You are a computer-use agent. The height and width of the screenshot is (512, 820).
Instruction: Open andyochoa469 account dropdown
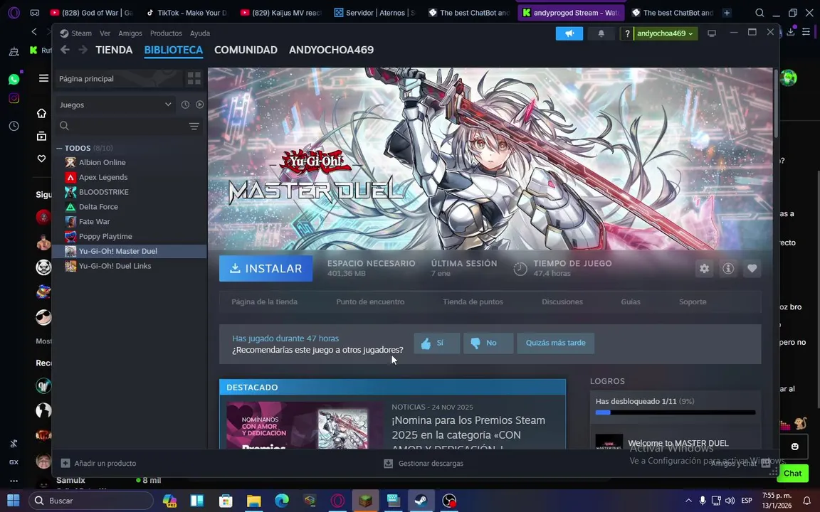pos(666,33)
